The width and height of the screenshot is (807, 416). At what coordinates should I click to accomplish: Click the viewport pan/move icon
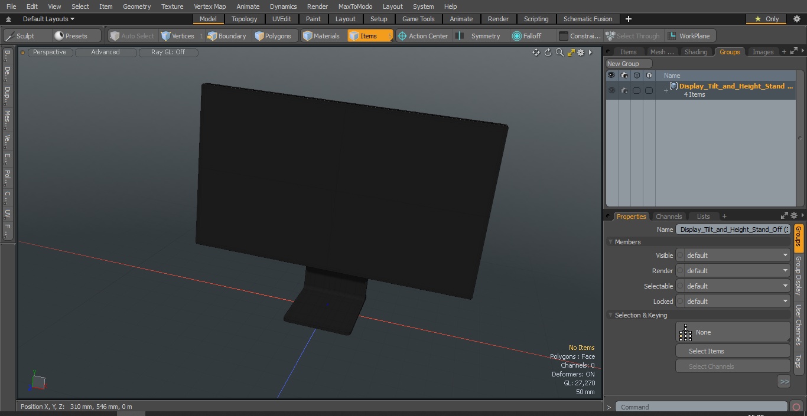click(536, 53)
